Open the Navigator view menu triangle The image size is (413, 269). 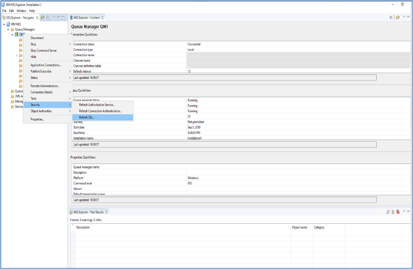(x=54, y=17)
